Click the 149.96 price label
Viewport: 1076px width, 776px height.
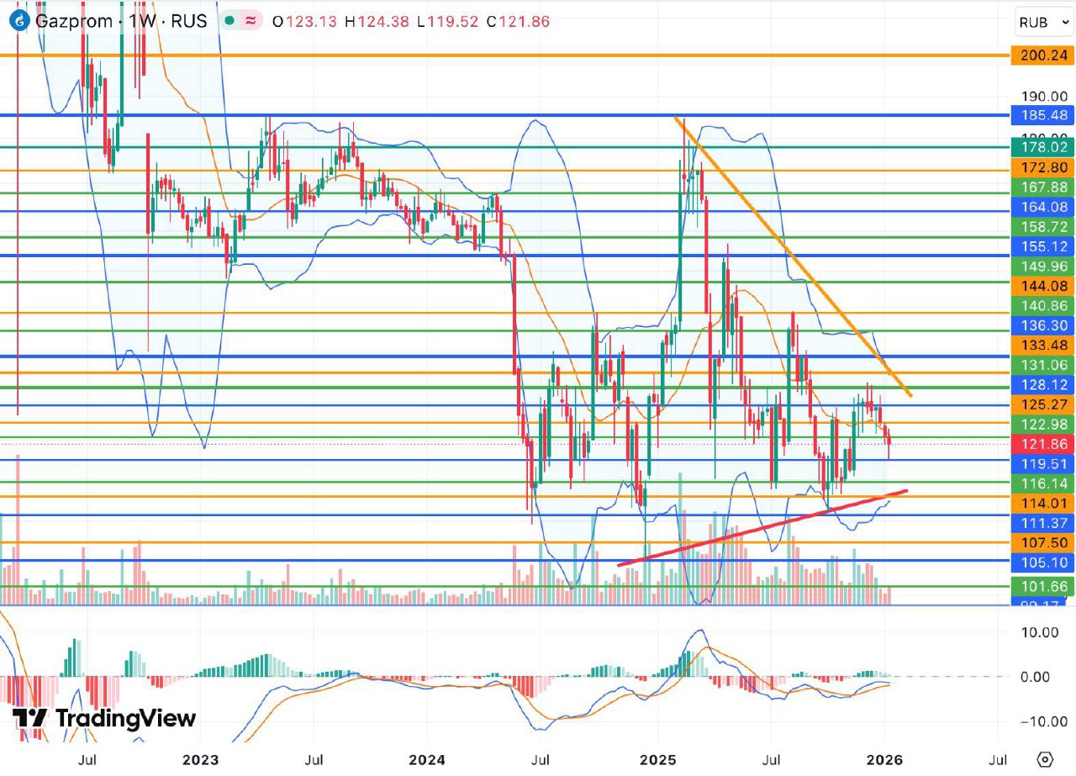1041,267
